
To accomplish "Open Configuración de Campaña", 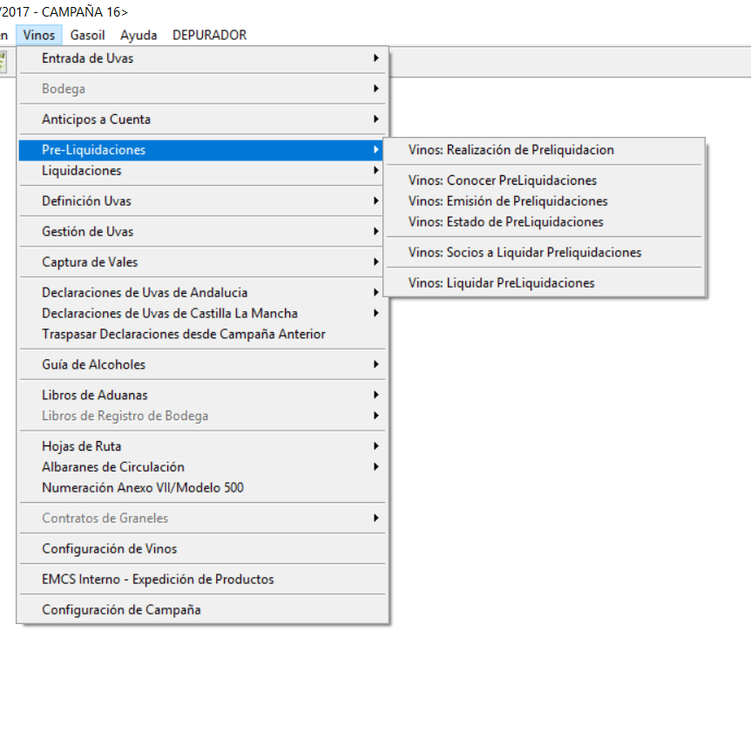I will tap(121, 610).
